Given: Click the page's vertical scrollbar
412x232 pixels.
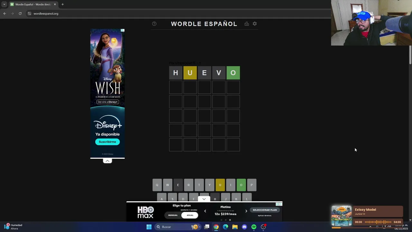Looking at the screenshot, I should tap(410, 55).
